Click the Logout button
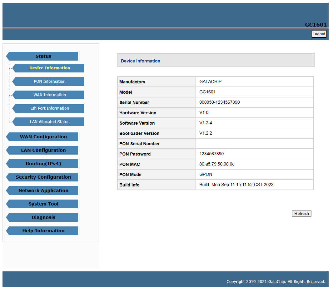 [319, 34]
